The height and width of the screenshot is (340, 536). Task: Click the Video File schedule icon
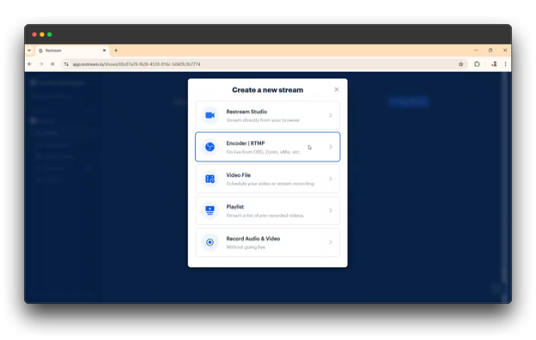[x=210, y=179]
